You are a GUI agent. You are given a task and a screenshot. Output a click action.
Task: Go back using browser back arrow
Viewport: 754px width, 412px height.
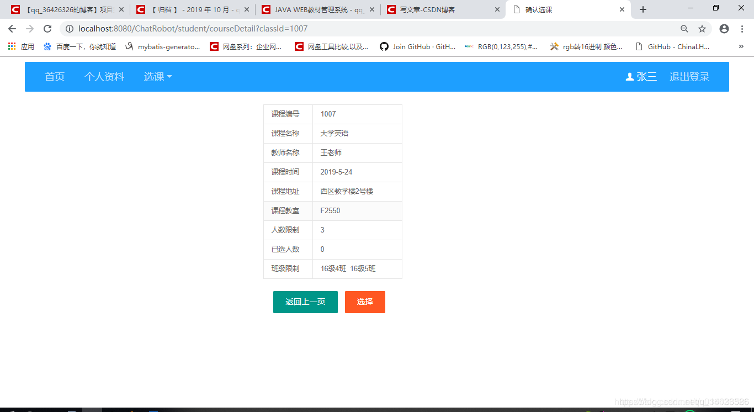(x=12, y=29)
